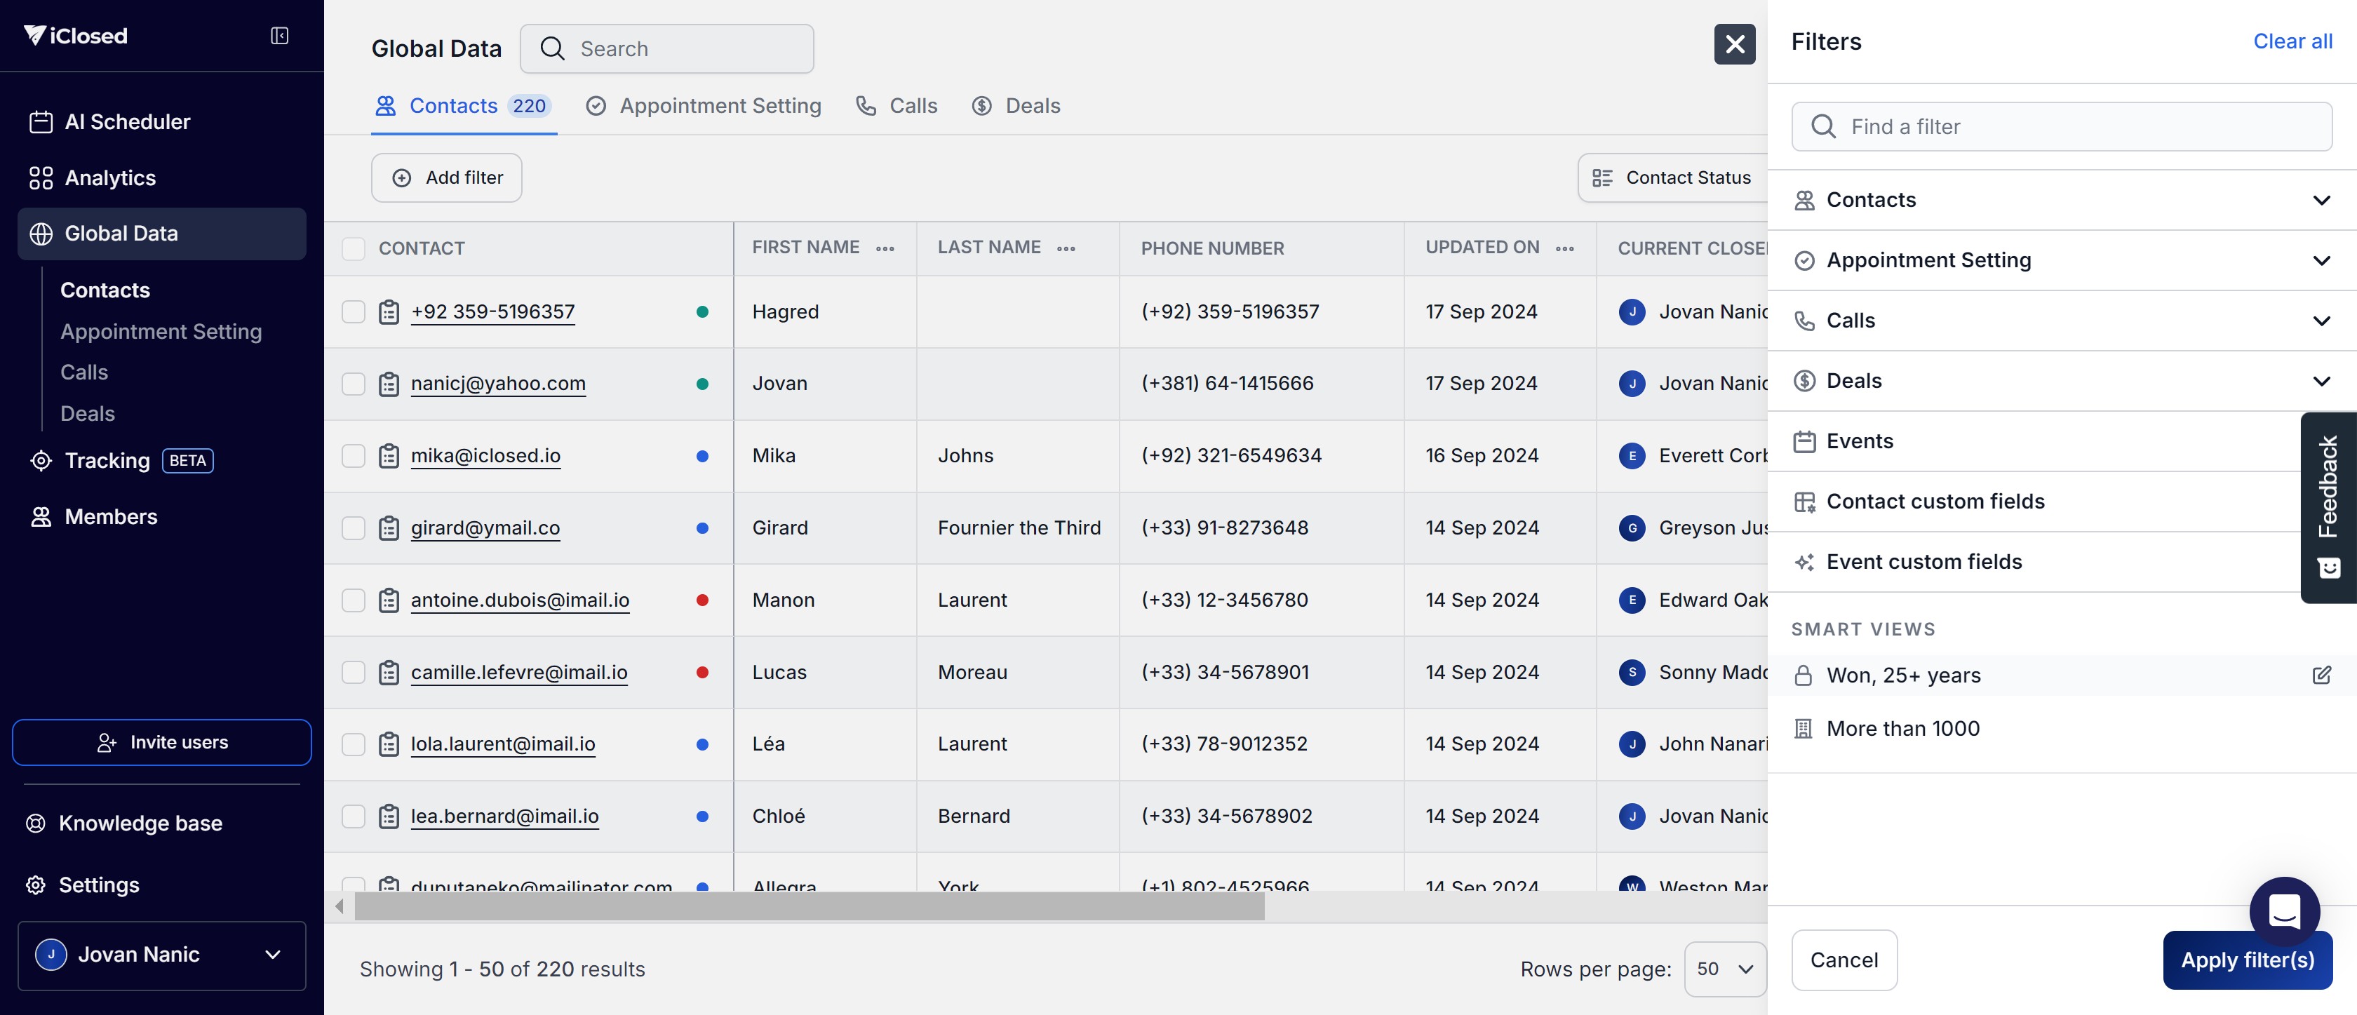
Task: Collapse the sidebar with the panel icon
Action: pyautogui.click(x=279, y=36)
